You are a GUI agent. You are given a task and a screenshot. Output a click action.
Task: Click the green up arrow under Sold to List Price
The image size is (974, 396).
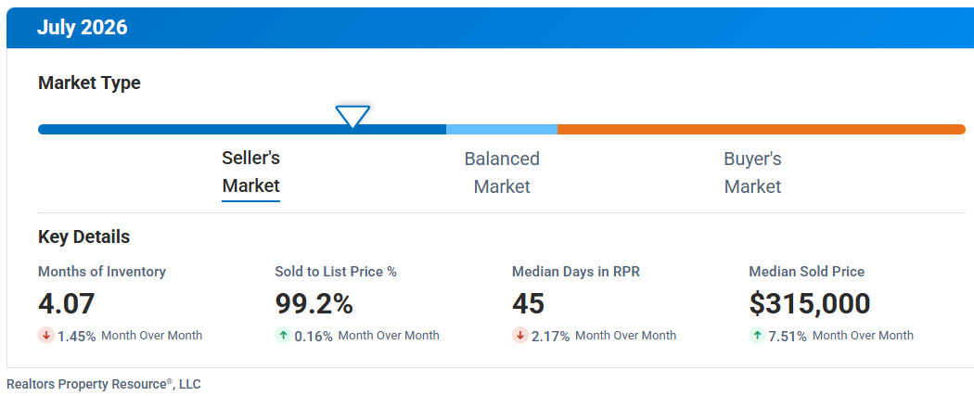[283, 336]
